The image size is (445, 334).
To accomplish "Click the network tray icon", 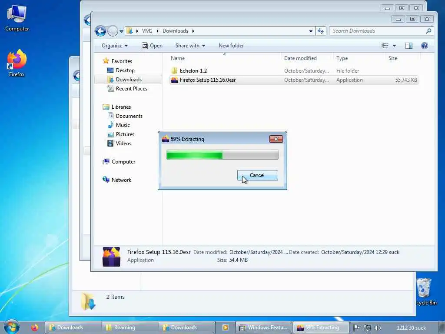I will [367, 328].
